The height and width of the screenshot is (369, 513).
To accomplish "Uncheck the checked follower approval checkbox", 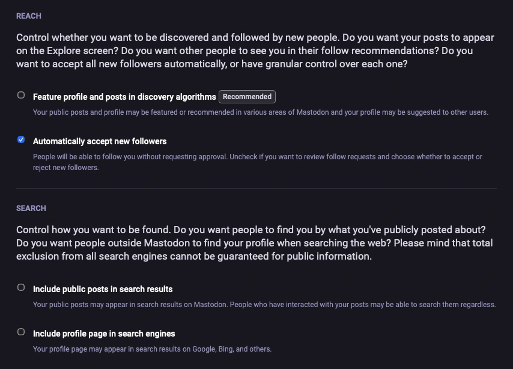I will coord(20,139).
